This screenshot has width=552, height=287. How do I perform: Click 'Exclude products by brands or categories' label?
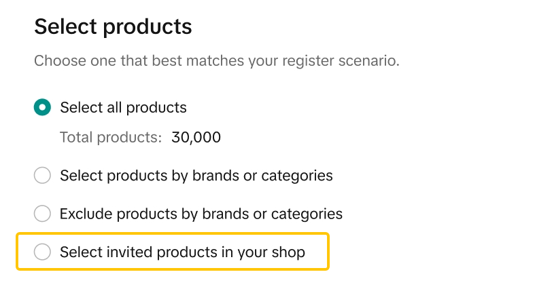pyautogui.click(x=201, y=214)
